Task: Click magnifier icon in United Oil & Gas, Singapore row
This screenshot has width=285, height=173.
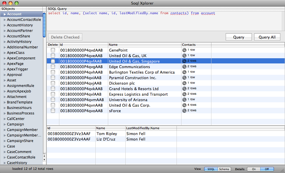Action: [184, 61]
